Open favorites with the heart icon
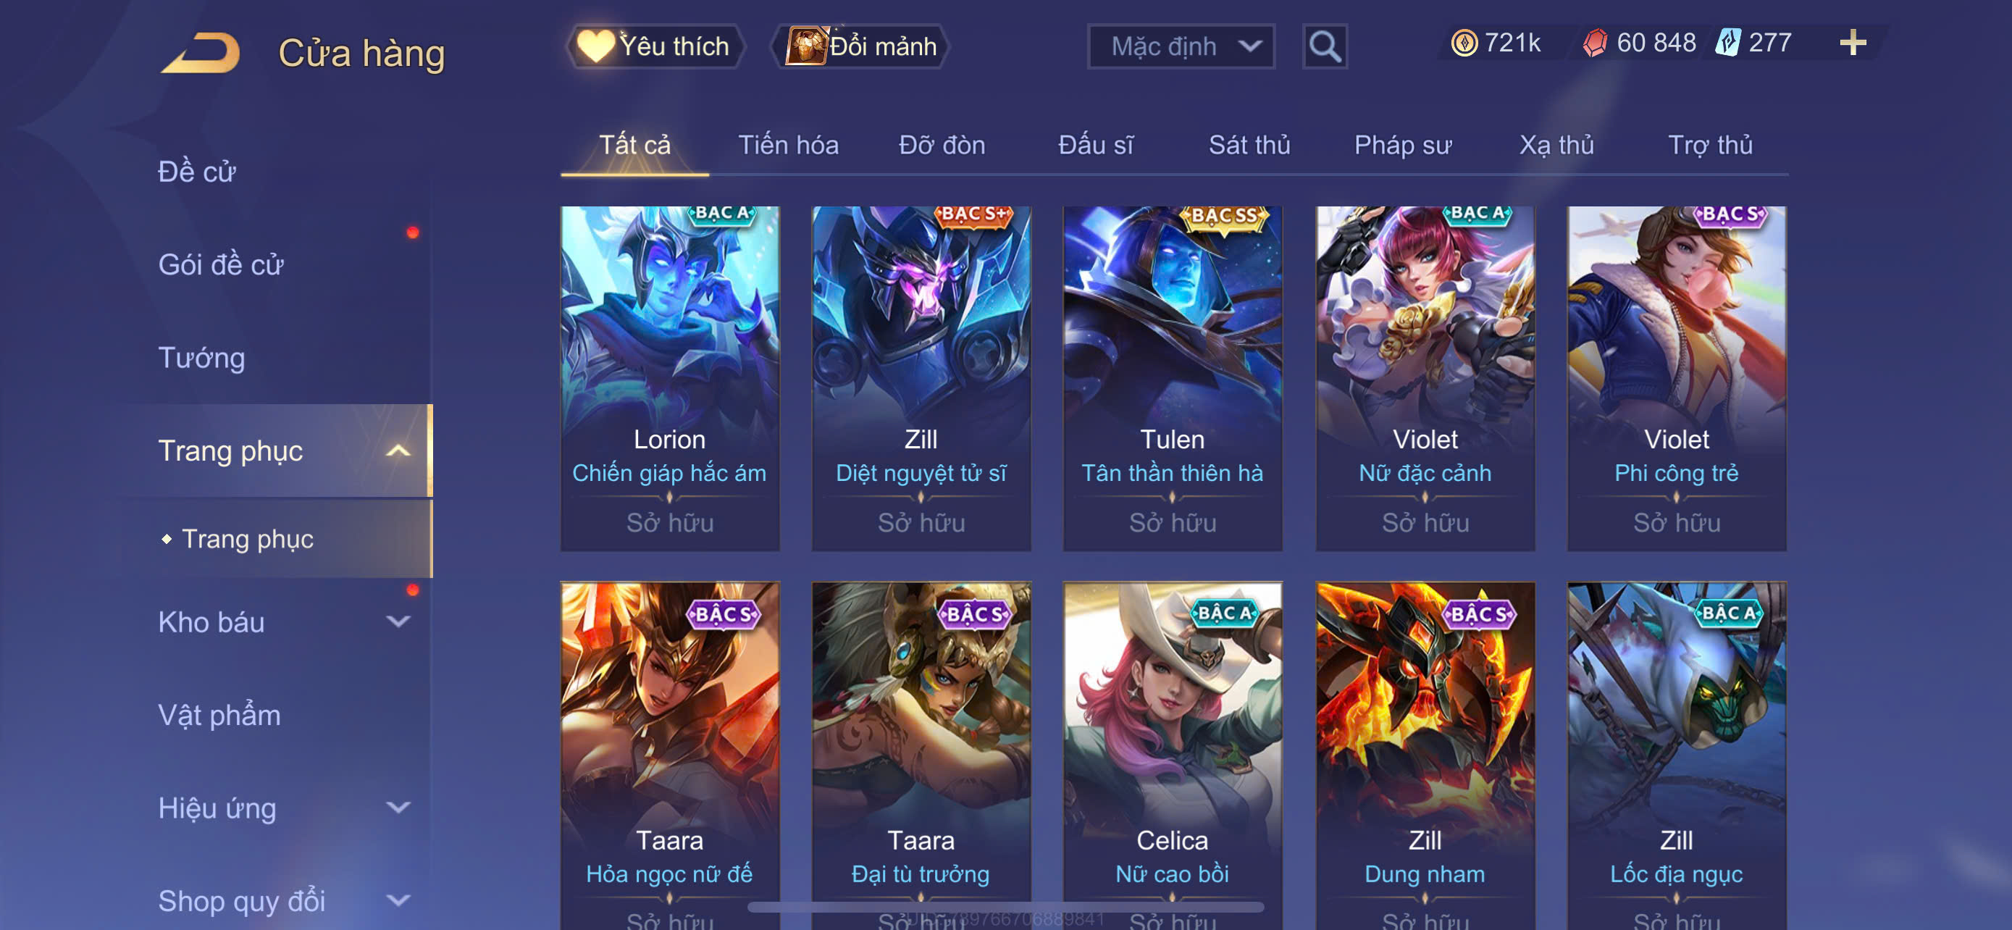Image resolution: width=2012 pixels, height=930 pixels. pos(596,46)
